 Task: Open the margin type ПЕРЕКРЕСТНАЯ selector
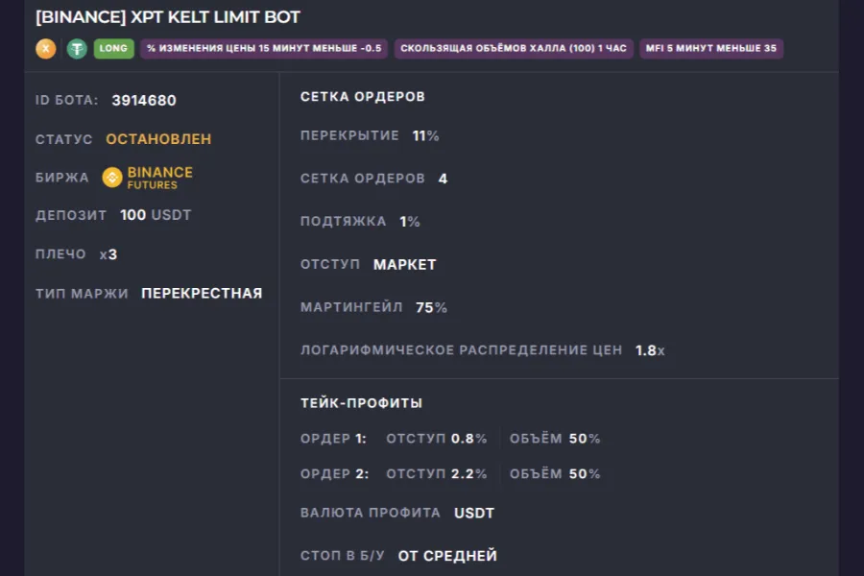point(201,293)
